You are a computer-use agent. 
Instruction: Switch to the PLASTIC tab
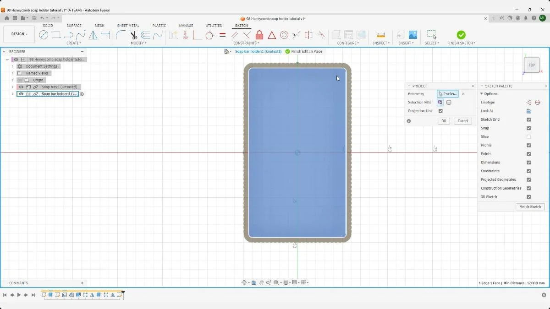coord(159,26)
